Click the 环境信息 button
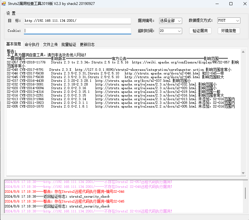 pos(228,31)
